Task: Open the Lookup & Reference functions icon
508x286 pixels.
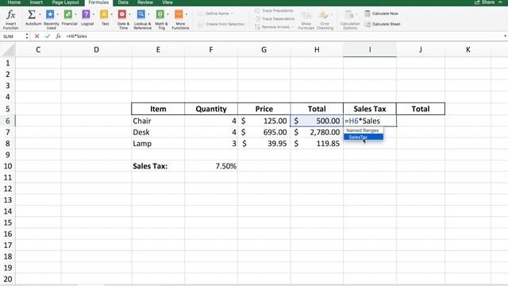Action: (141, 14)
